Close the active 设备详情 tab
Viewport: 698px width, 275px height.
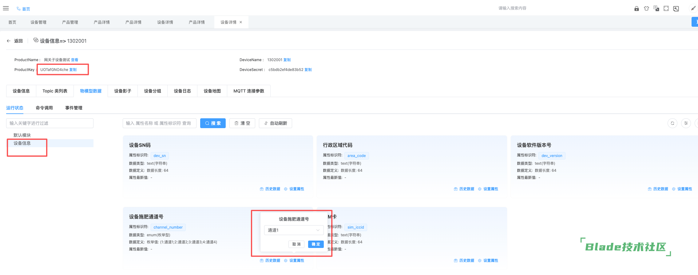click(x=241, y=22)
